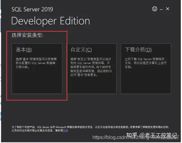Open the 文档 documentation link
This screenshot has height=143, width=182.
tap(65, 130)
